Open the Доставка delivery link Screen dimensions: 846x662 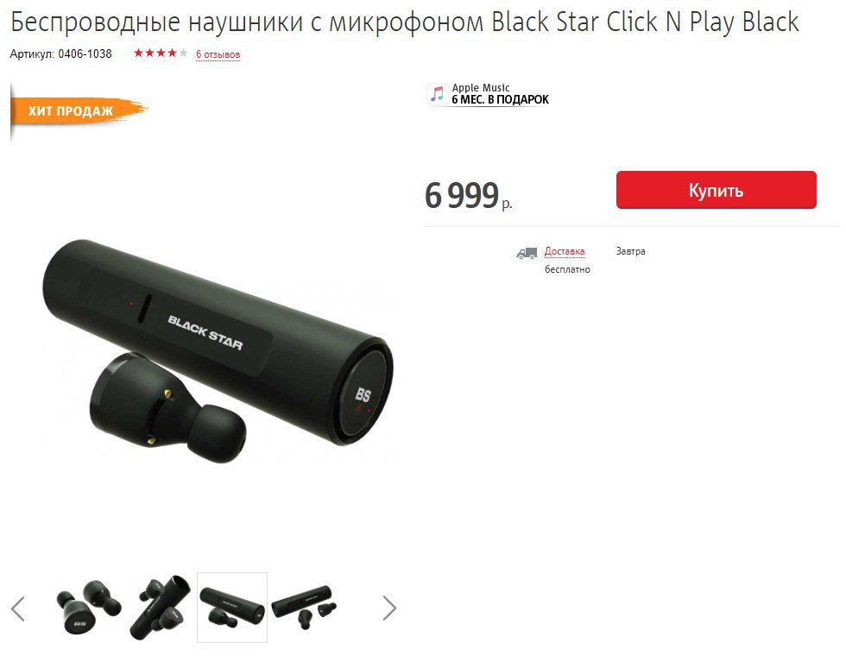pyautogui.click(x=565, y=251)
